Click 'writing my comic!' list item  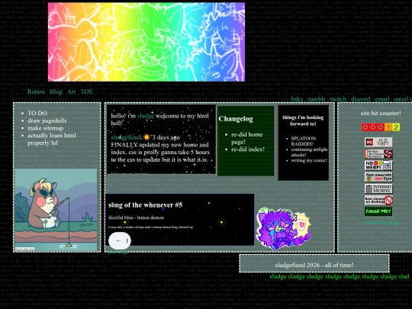(309, 160)
